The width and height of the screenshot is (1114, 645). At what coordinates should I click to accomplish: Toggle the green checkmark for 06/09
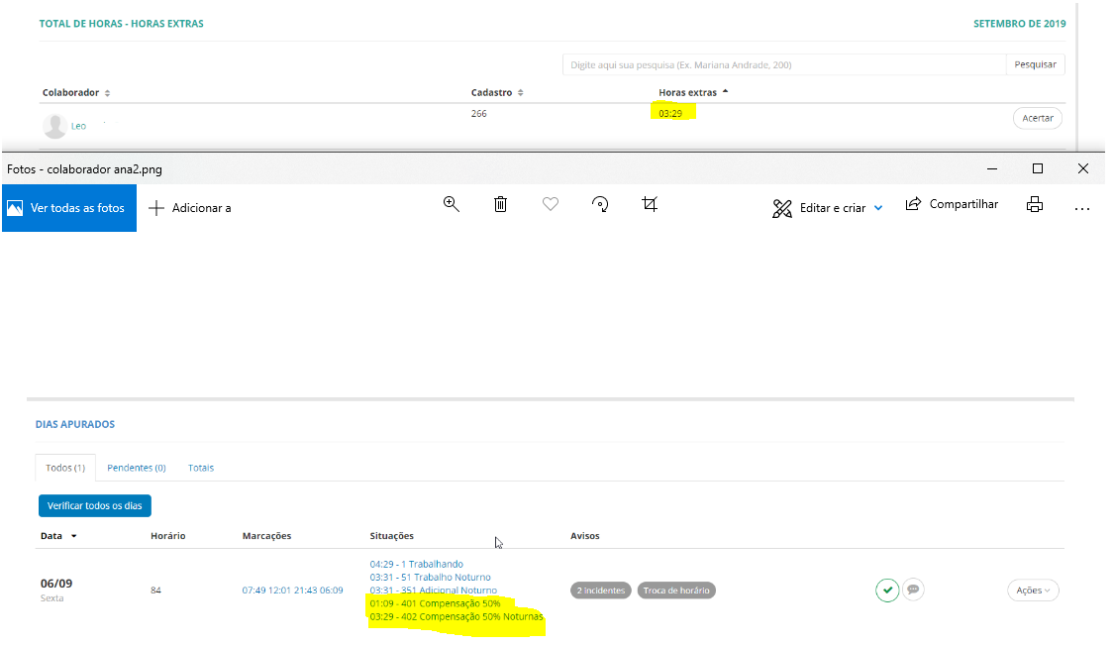pos(887,591)
